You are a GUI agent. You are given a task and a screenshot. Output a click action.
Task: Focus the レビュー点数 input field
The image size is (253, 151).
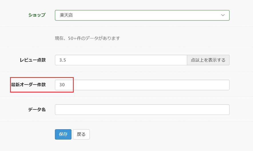tap(121, 60)
